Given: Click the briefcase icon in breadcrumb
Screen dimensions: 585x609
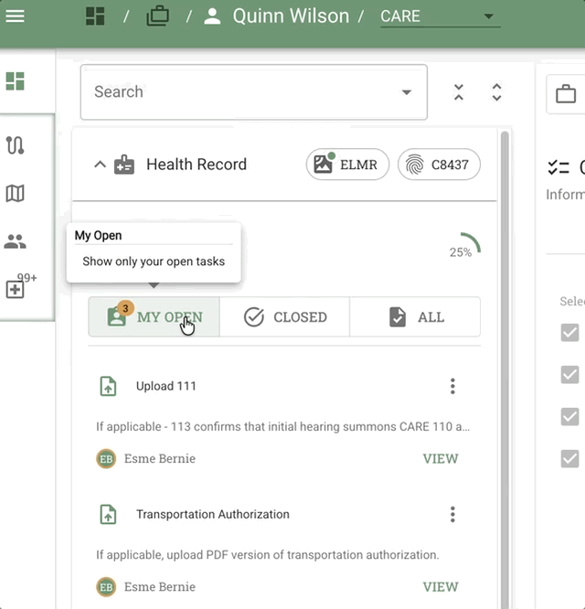Looking at the screenshot, I should point(157,16).
